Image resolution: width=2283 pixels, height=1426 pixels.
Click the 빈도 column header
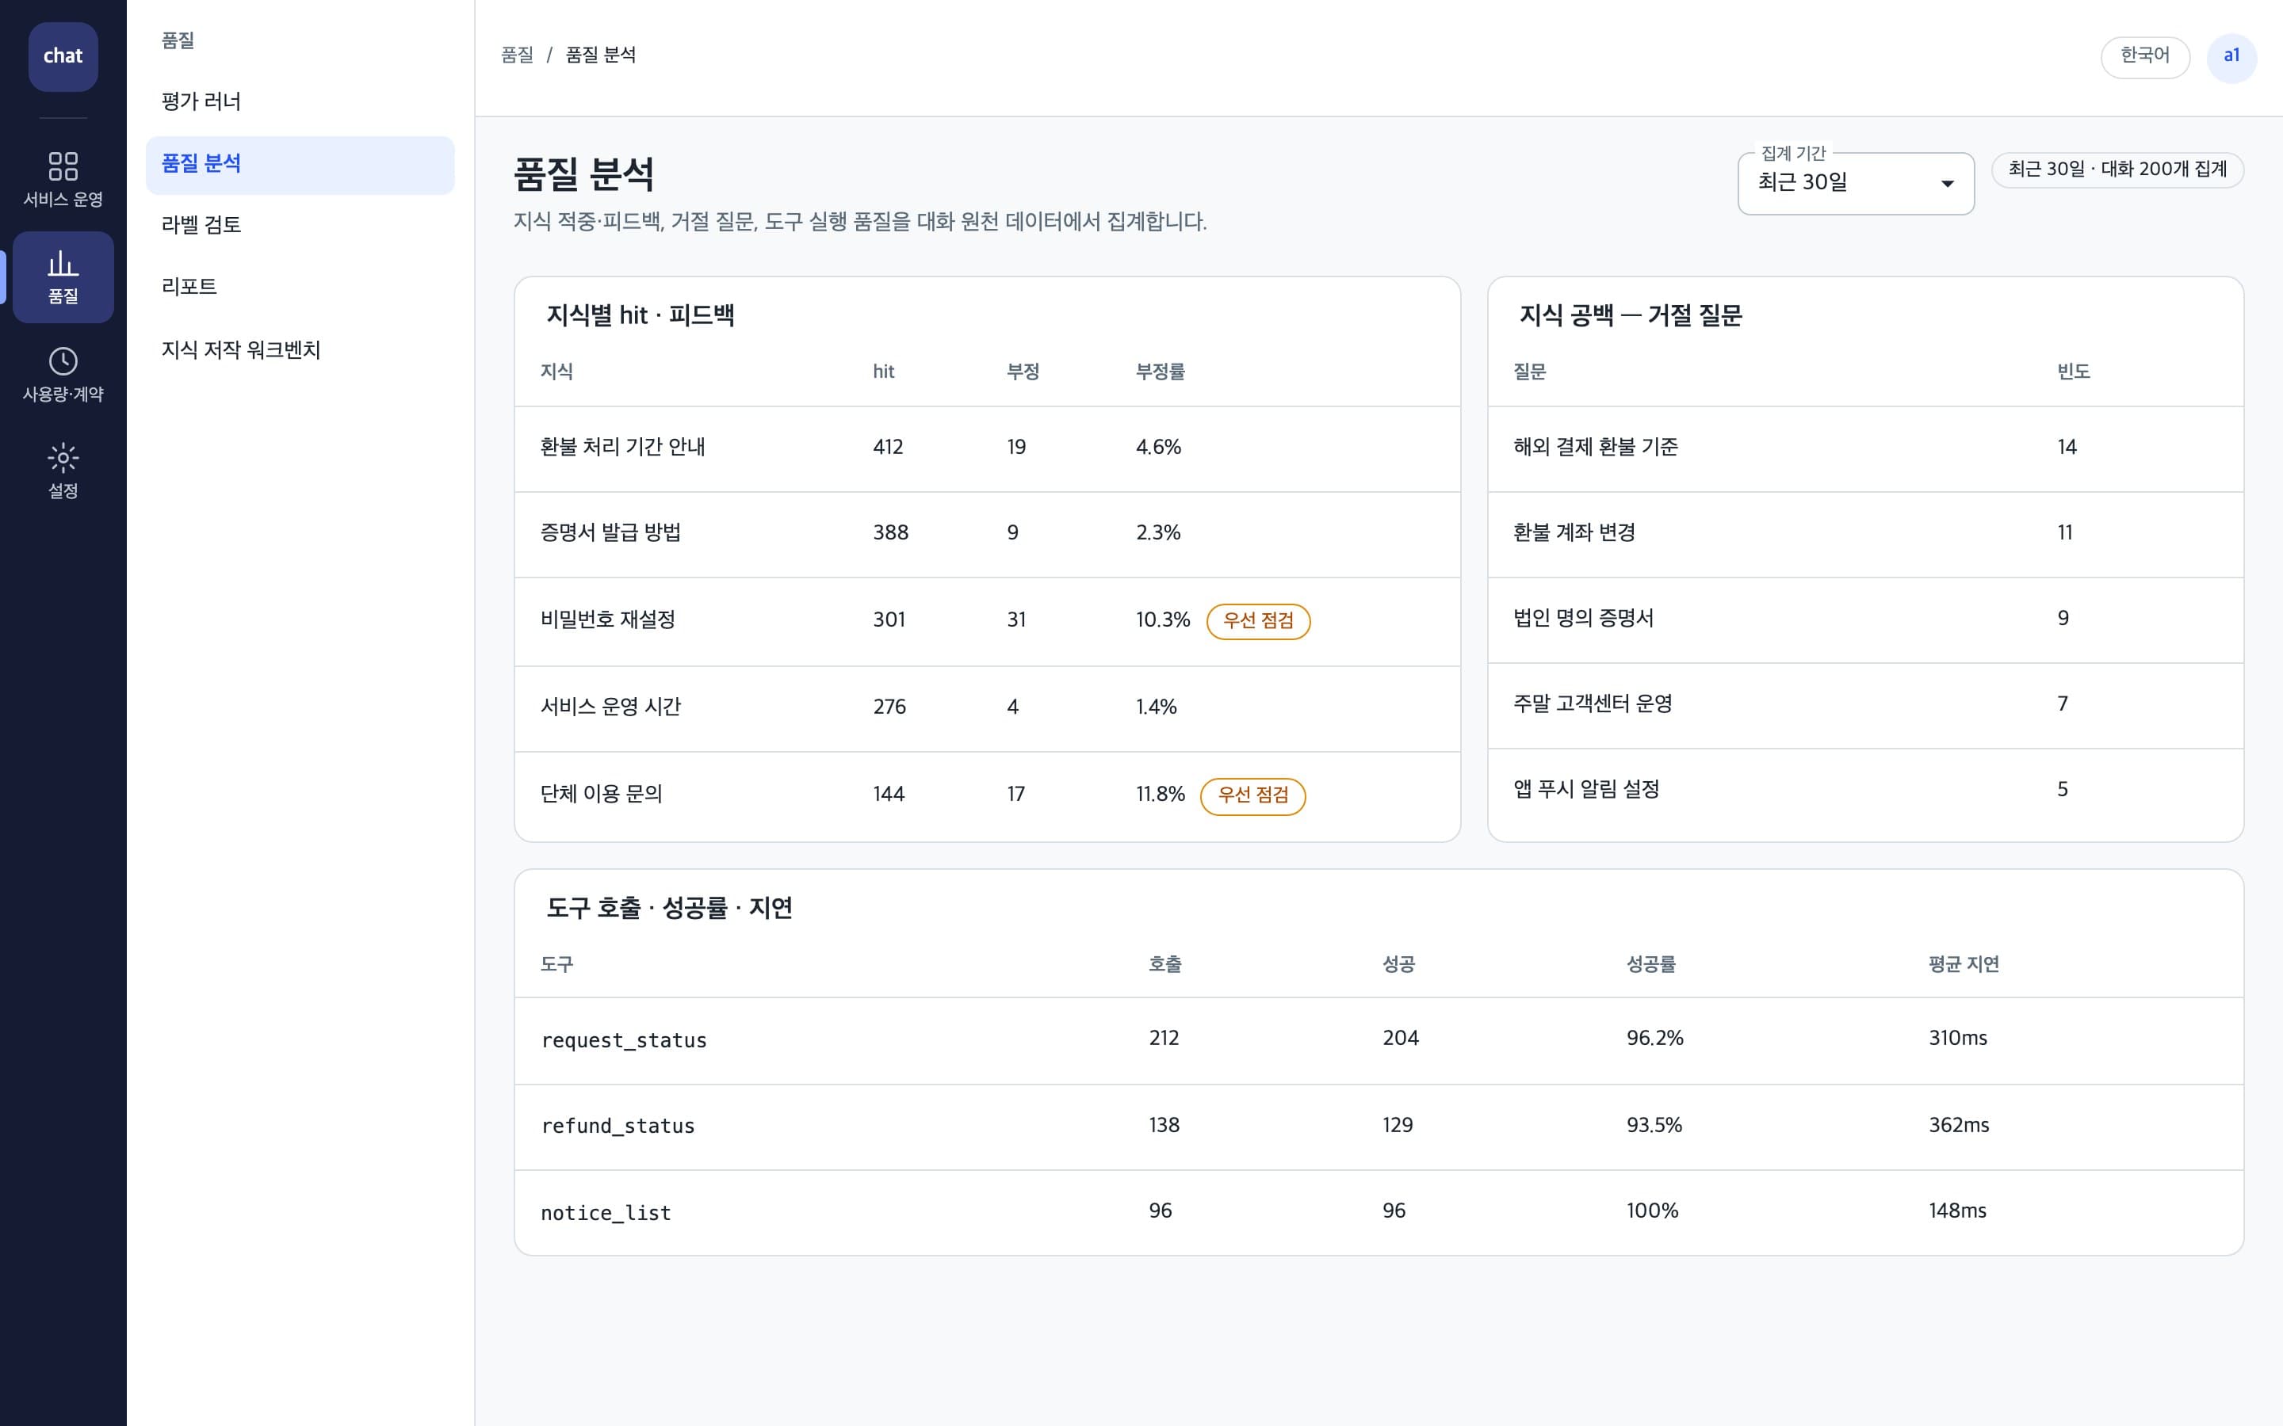[2074, 372]
